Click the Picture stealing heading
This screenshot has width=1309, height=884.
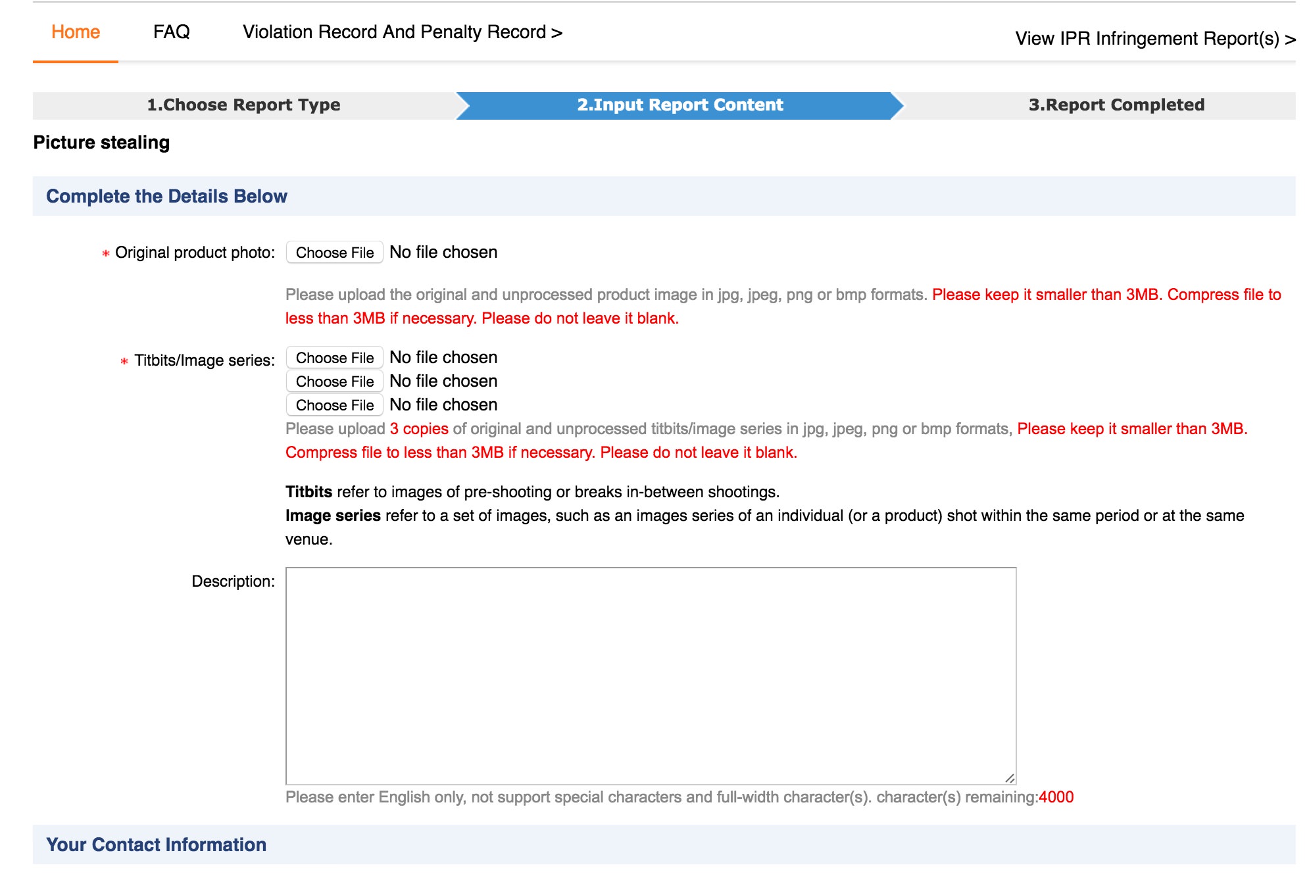[101, 143]
